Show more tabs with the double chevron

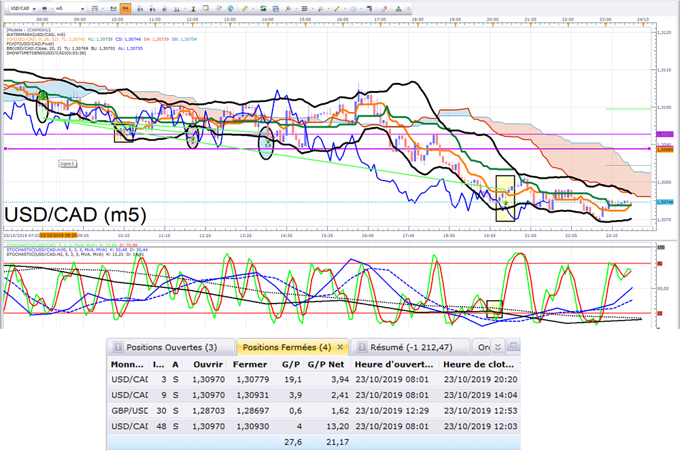point(498,347)
